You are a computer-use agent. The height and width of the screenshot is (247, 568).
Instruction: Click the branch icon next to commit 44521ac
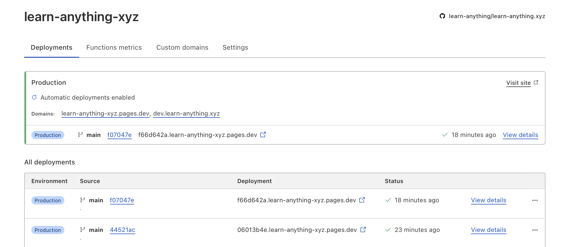tap(82, 230)
